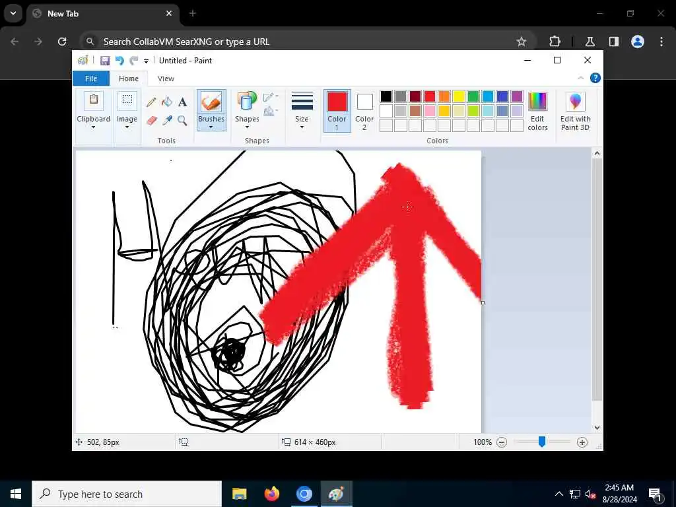Open the File menu

(91, 79)
